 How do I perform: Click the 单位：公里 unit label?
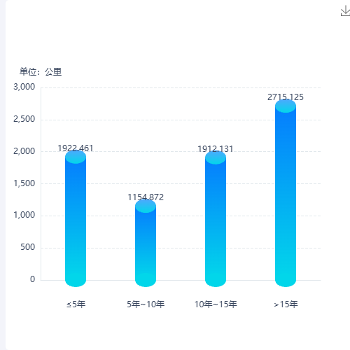(41, 71)
